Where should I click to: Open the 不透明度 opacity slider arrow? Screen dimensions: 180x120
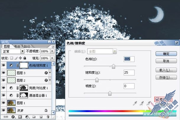(x=52, y=51)
